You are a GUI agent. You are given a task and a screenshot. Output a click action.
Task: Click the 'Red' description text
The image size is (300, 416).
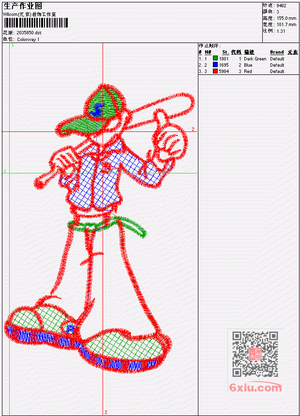pos(248,72)
